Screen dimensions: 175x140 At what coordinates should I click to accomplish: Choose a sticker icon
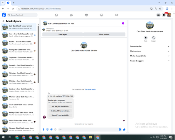51,129
